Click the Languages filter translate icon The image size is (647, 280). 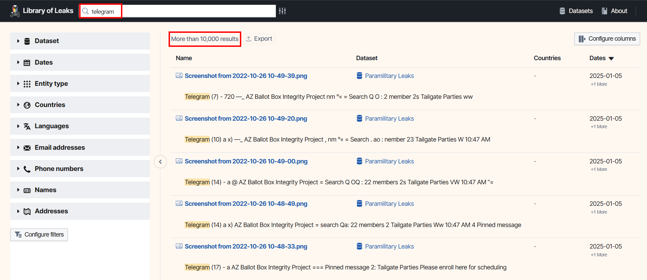coord(27,126)
